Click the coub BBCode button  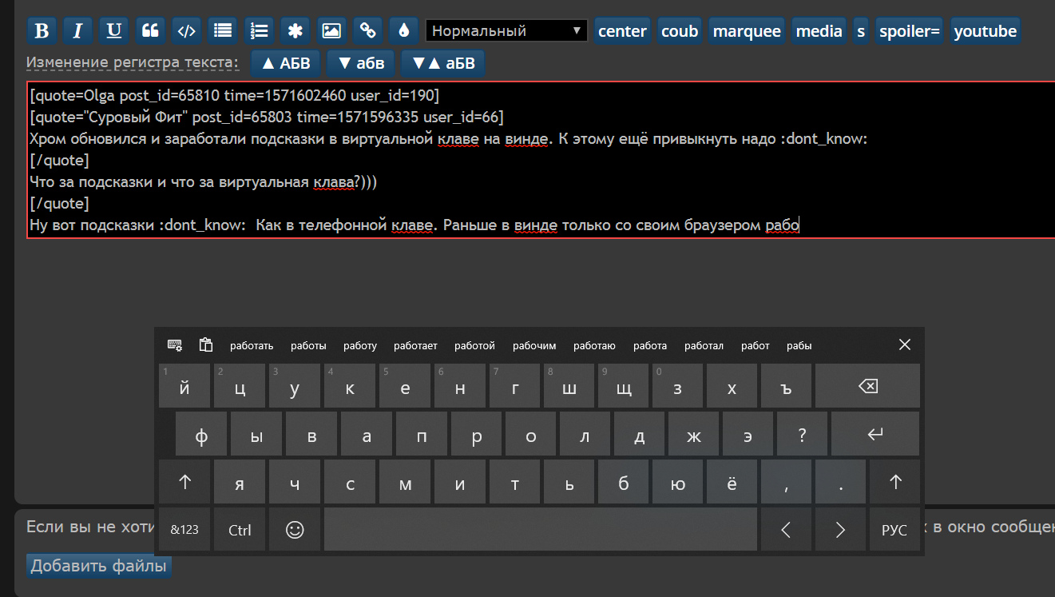point(680,31)
